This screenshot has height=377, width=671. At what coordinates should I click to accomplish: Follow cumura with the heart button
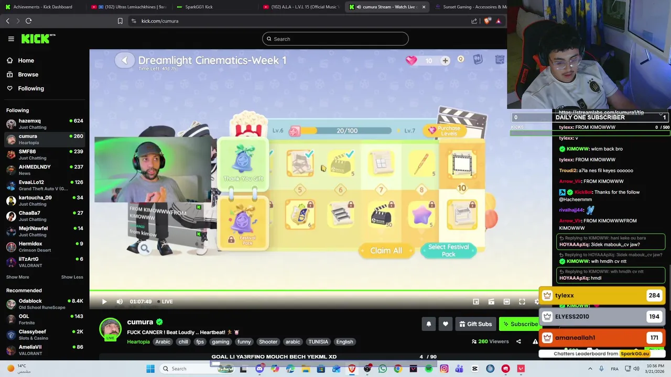[x=445, y=324]
